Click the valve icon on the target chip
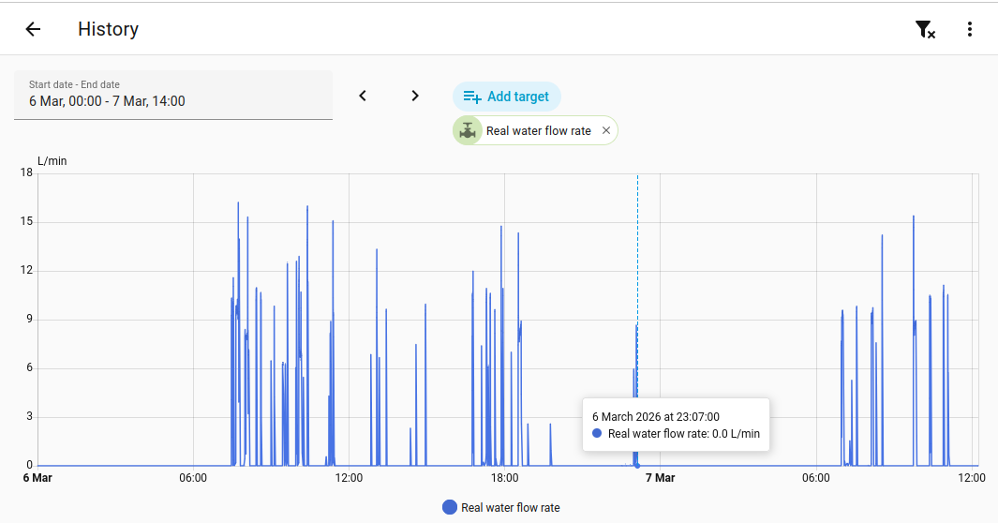The width and height of the screenshot is (998, 523). pyautogui.click(x=468, y=131)
